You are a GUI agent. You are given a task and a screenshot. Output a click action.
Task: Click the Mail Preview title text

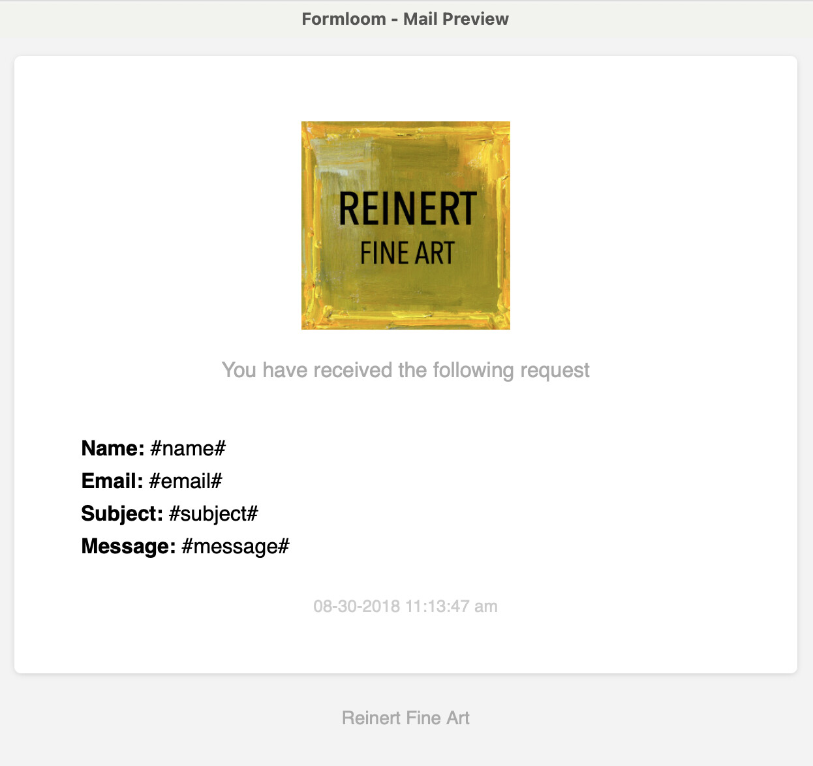455,19
